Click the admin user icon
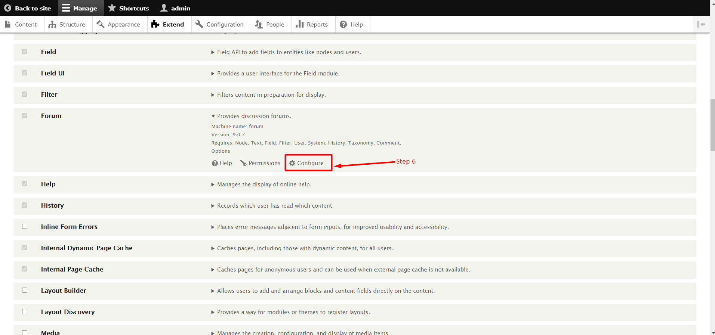 (164, 8)
